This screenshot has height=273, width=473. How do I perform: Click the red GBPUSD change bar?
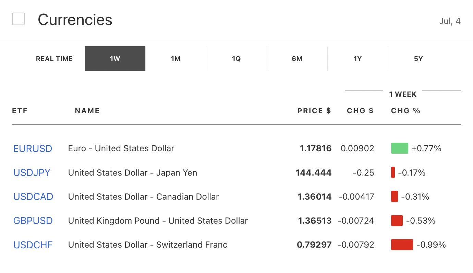click(x=397, y=220)
